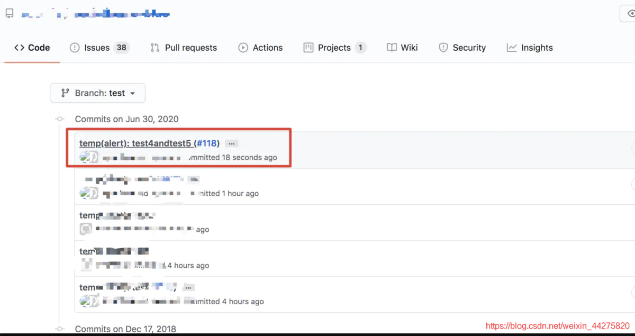Click the Insights graph icon
635x336 pixels.
point(512,48)
